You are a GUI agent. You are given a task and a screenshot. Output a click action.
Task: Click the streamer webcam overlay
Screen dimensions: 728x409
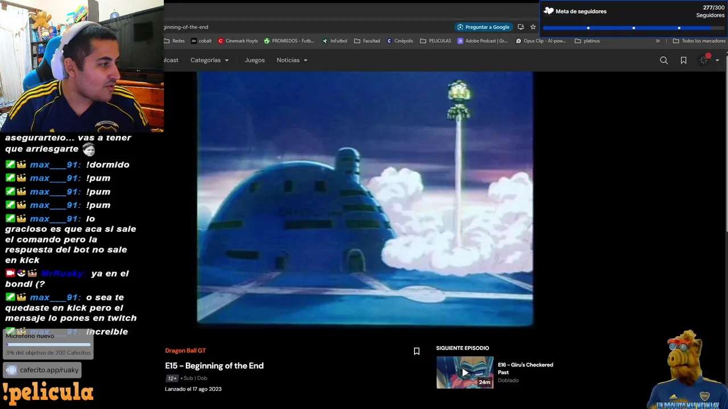[82, 66]
